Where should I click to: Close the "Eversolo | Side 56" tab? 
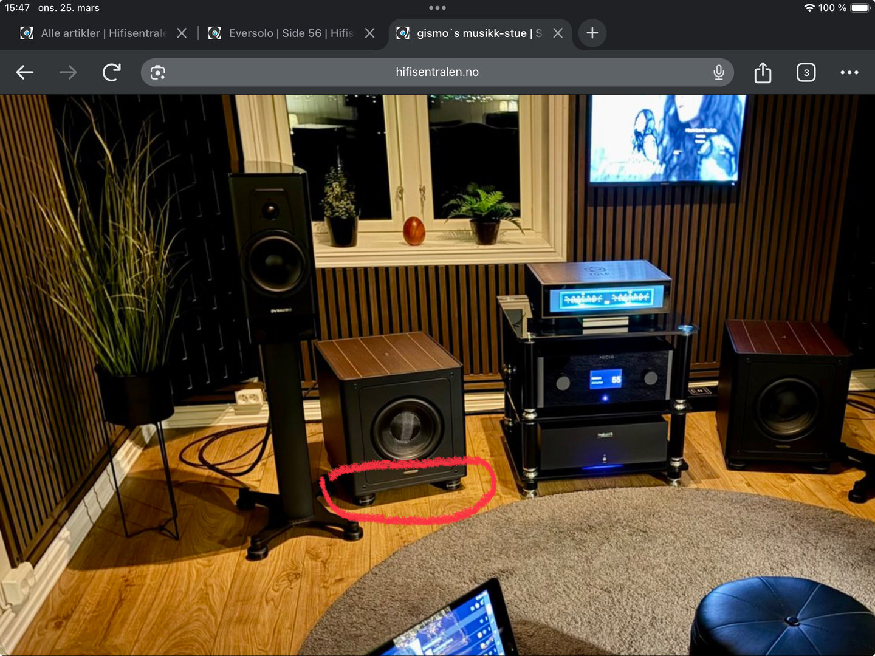pos(369,33)
